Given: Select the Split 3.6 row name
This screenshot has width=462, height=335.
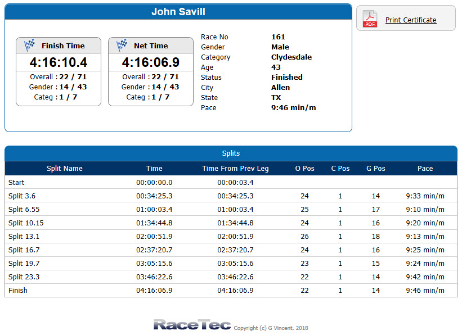Looking at the screenshot, I should pyautogui.click(x=21, y=196).
